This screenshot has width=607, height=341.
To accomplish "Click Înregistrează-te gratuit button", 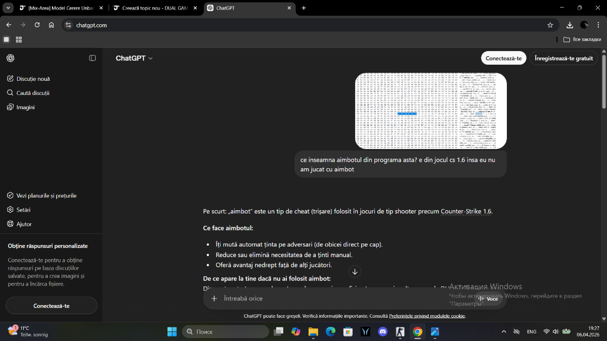I will pyautogui.click(x=563, y=58).
